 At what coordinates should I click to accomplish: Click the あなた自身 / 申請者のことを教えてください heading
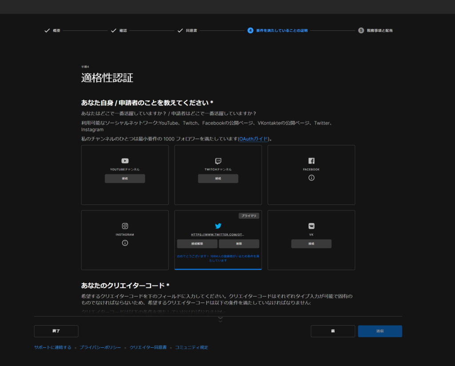[147, 103]
